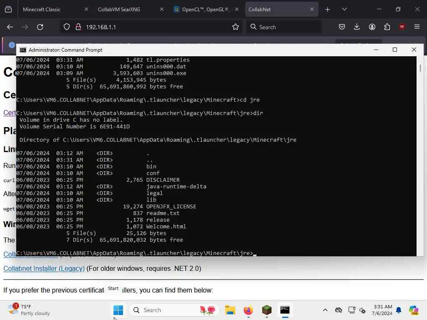
Task: Minimize the Firefox browser window
Action: (379, 9)
